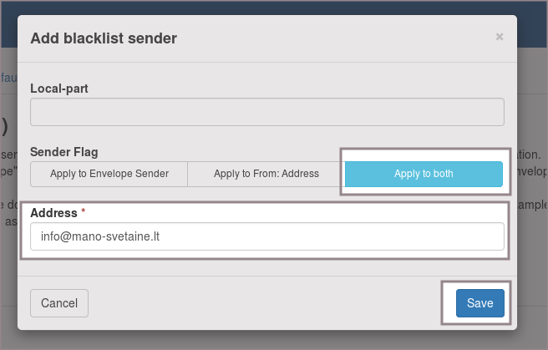The height and width of the screenshot is (350, 548).
Task: Click empty footer space between Cancel and Save
Action: [267, 303]
